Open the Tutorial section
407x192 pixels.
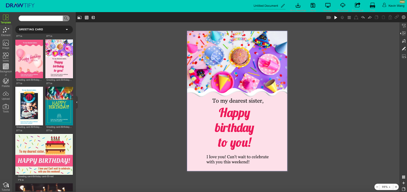coord(6,187)
